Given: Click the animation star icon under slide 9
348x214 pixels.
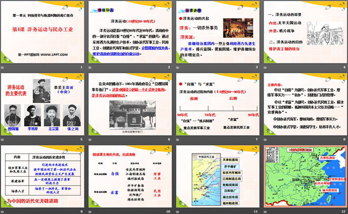Looking at the screenshot, I should pyautogui.click(x=3, y=212).
